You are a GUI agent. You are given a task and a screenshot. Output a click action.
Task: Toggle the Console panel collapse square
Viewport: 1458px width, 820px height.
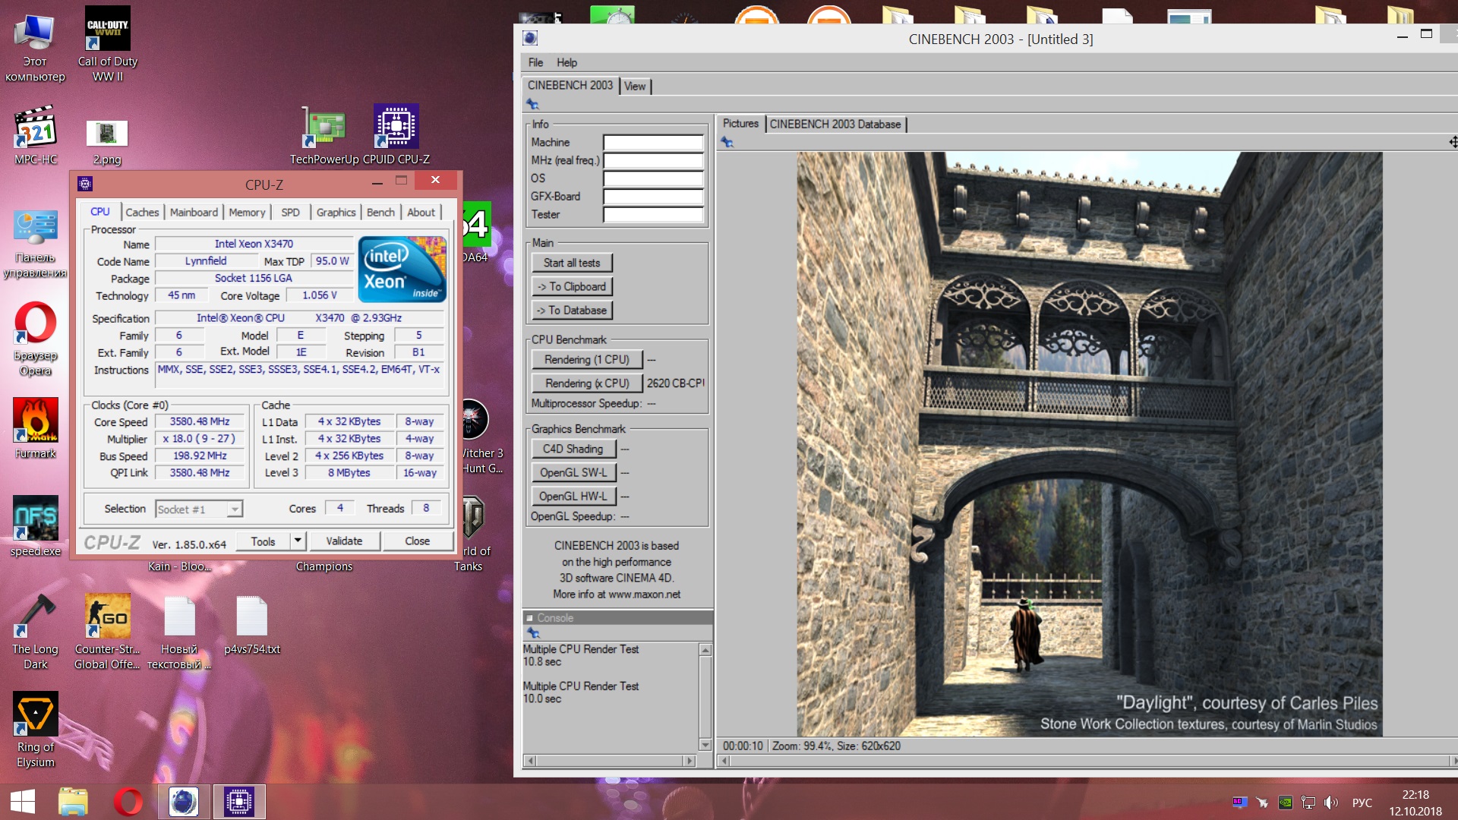pyautogui.click(x=529, y=618)
